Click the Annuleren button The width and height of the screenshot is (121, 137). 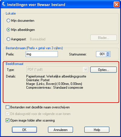coord(60,130)
